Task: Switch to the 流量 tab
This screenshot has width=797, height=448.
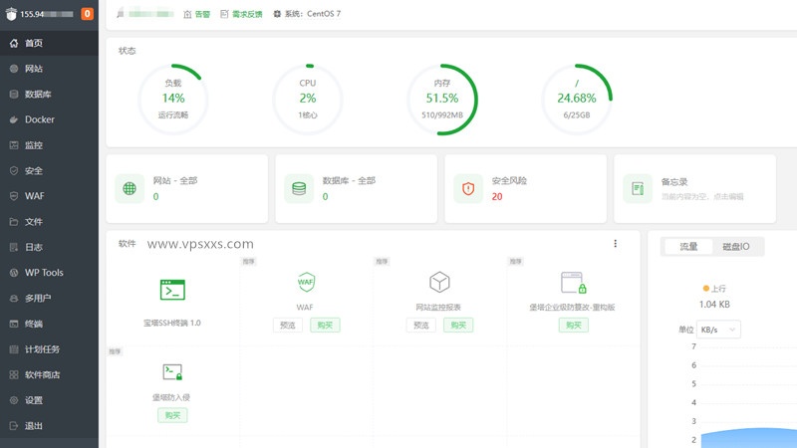Action: tap(688, 246)
